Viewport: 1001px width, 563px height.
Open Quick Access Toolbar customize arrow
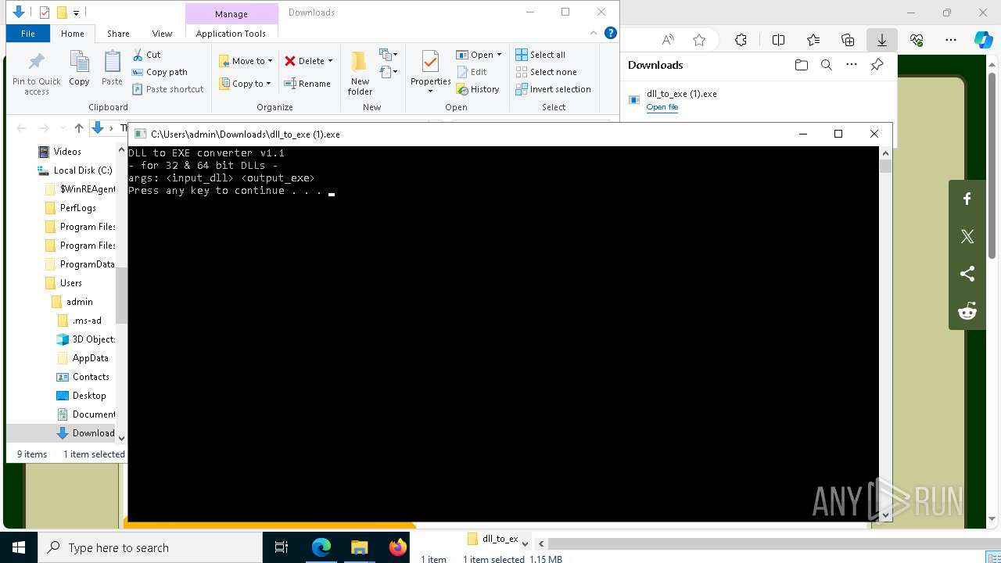click(76, 13)
